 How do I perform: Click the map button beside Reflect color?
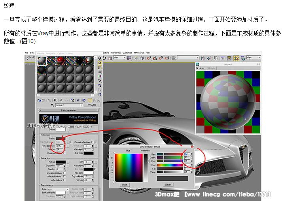(68, 139)
